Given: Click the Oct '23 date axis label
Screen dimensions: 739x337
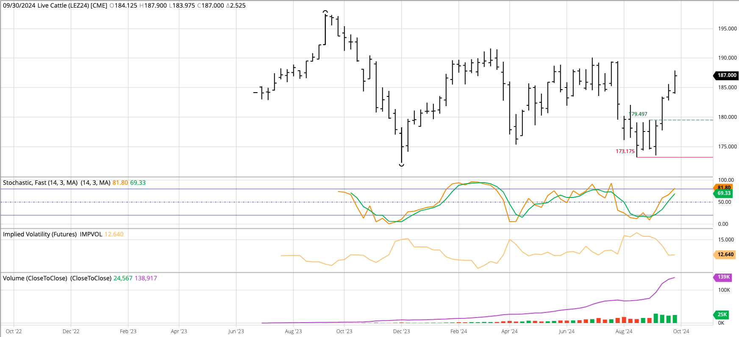Looking at the screenshot, I should (x=344, y=332).
